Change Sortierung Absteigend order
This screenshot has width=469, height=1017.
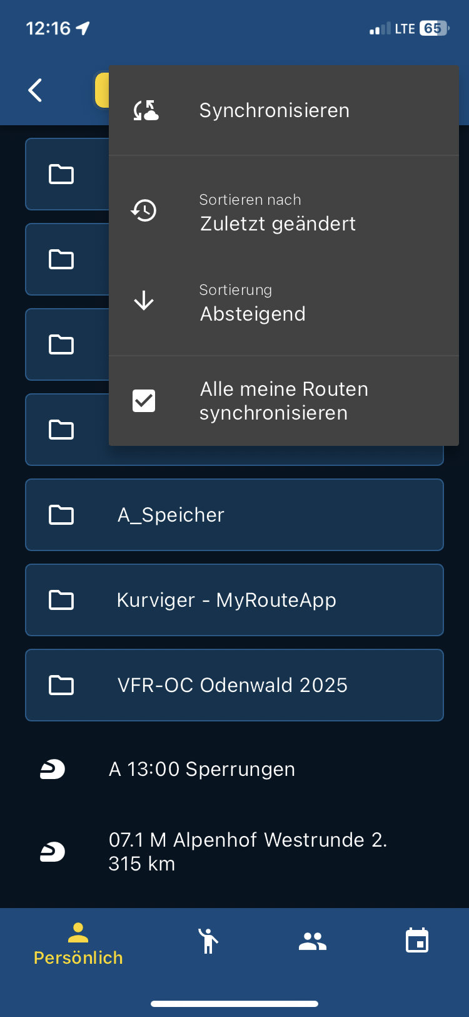[284, 302]
